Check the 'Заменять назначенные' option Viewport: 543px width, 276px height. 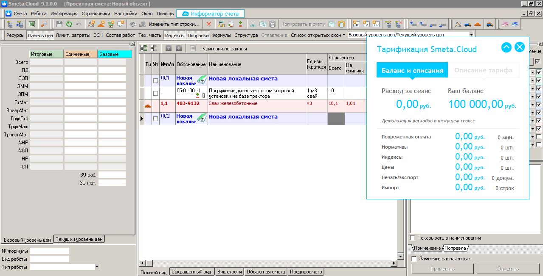tap(414, 259)
